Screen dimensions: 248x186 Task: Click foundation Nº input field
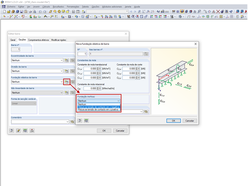[82, 54]
